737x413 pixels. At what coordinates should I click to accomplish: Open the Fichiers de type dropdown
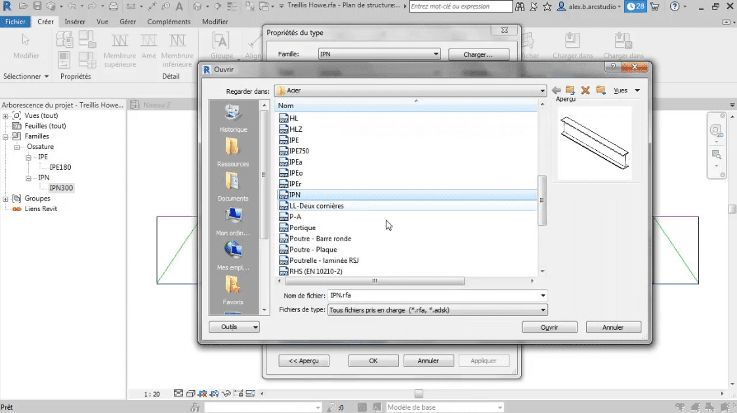click(543, 310)
